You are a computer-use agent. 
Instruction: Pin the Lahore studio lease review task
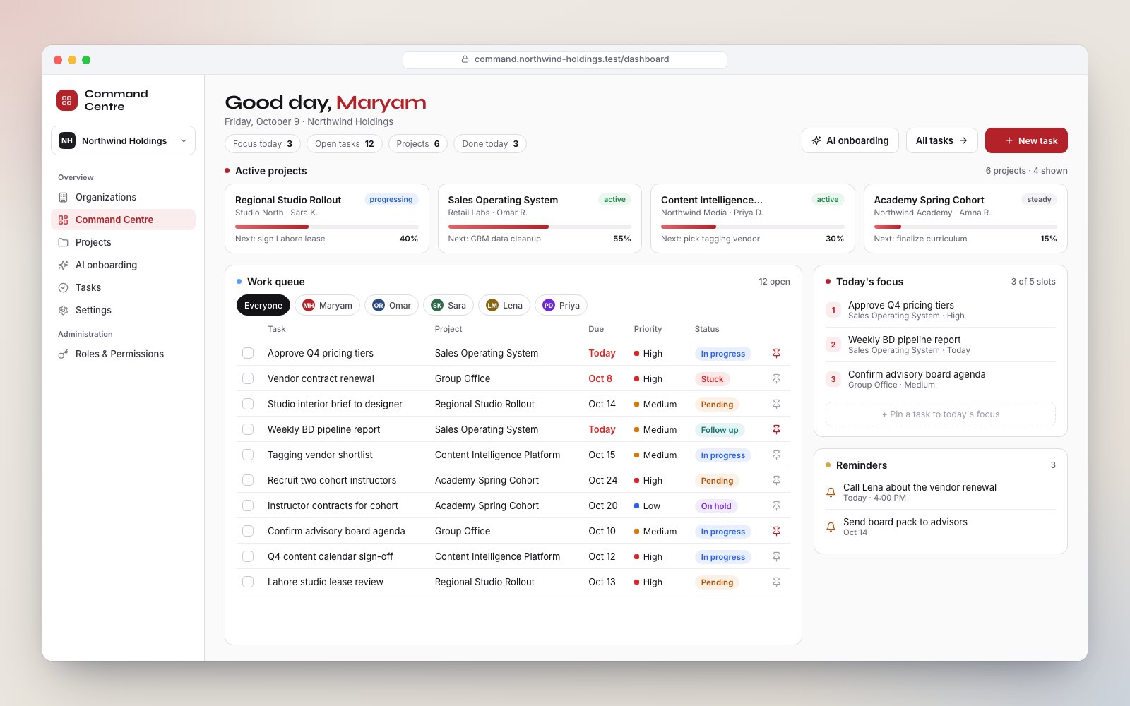[x=776, y=582]
